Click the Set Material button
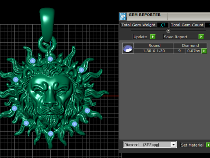Viewport: 210px width, 158px height. (192, 145)
